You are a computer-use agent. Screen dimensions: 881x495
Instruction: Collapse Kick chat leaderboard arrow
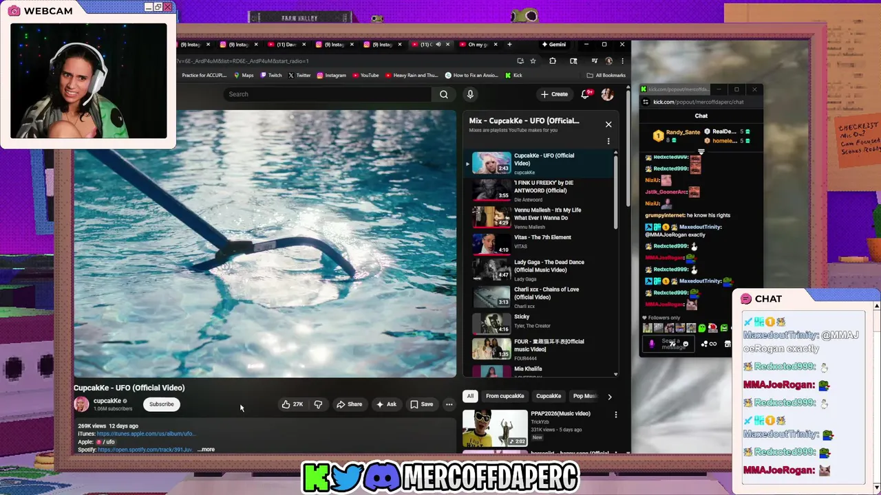click(701, 152)
